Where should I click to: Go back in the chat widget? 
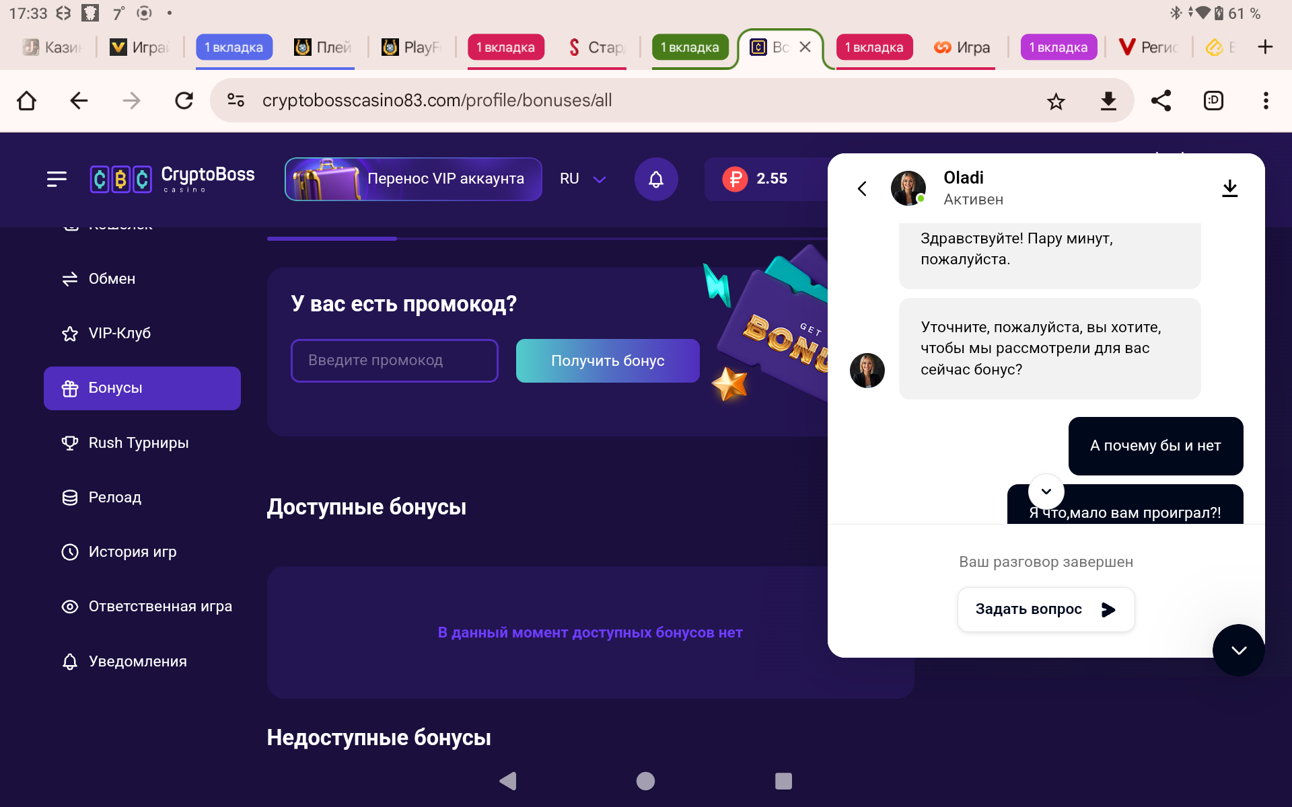[862, 188]
